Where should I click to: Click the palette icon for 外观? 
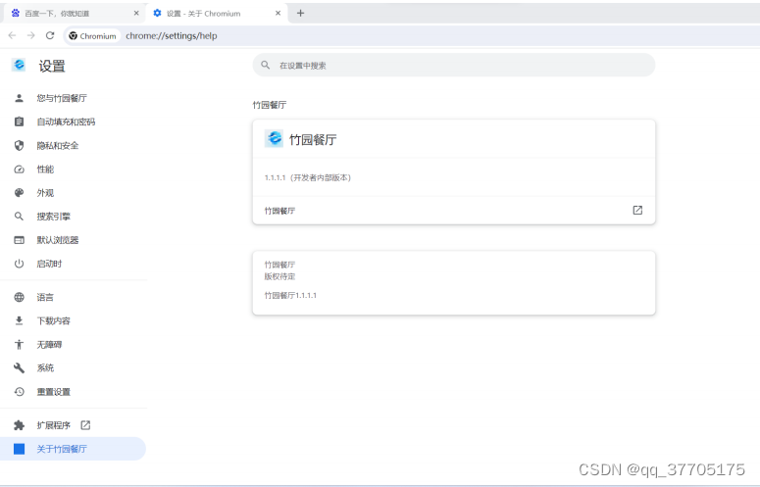(x=19, y=193)
